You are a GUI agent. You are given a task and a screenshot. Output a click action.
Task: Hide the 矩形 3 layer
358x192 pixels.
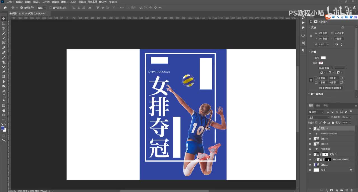pyautogui.click(x=310, y=154)
